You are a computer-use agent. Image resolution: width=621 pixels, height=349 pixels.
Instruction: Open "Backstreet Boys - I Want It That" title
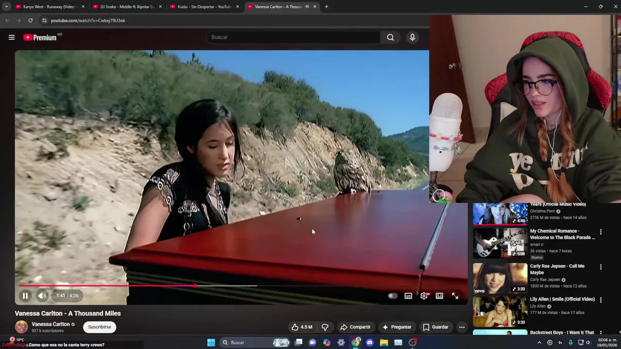[x=562, y=333]
